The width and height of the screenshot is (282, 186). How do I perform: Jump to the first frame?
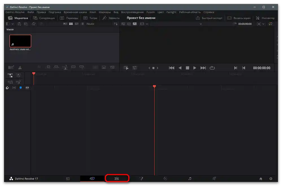click(172, 68)
